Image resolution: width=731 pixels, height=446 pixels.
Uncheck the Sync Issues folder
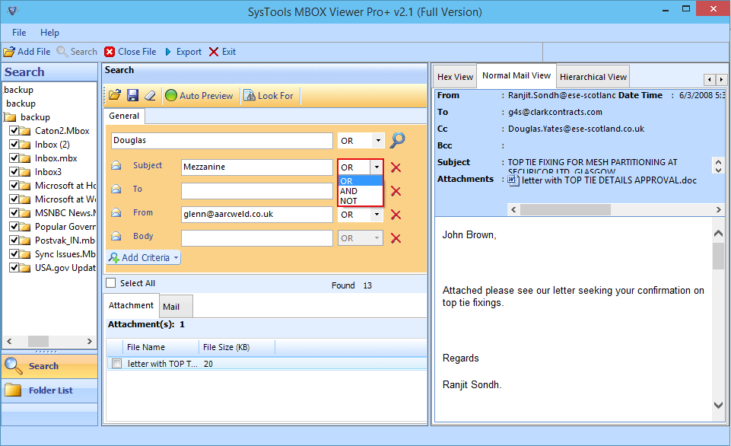(x=14, y=253)
